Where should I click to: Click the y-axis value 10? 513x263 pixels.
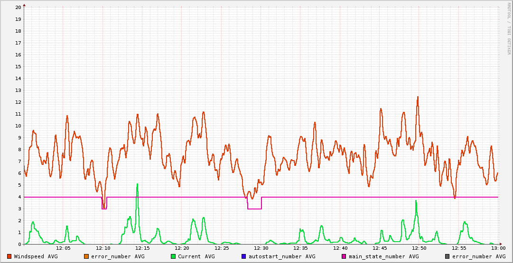point(19,126)
